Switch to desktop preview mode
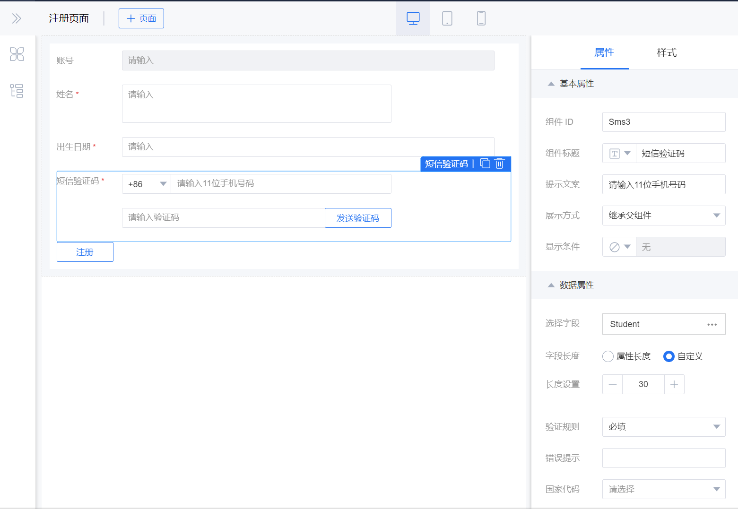Image resolution: width=738 pixels, height=510 pixels. (x=413, y=18)
